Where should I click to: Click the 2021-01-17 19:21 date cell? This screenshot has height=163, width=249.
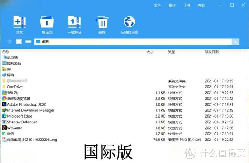pyautogui.click(x=219, y=104)
